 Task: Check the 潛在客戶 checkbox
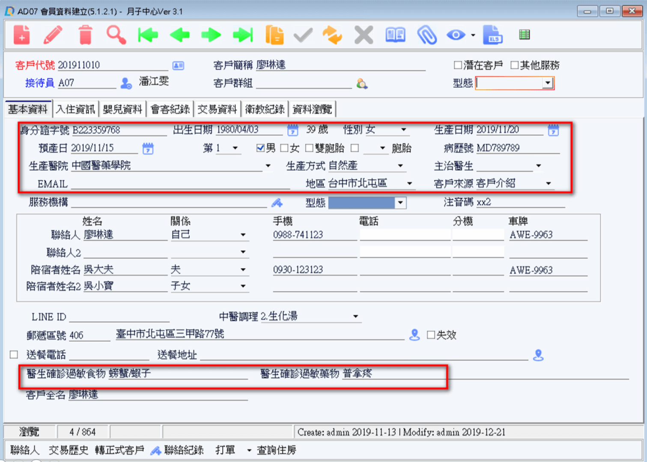tap(458, 65)
